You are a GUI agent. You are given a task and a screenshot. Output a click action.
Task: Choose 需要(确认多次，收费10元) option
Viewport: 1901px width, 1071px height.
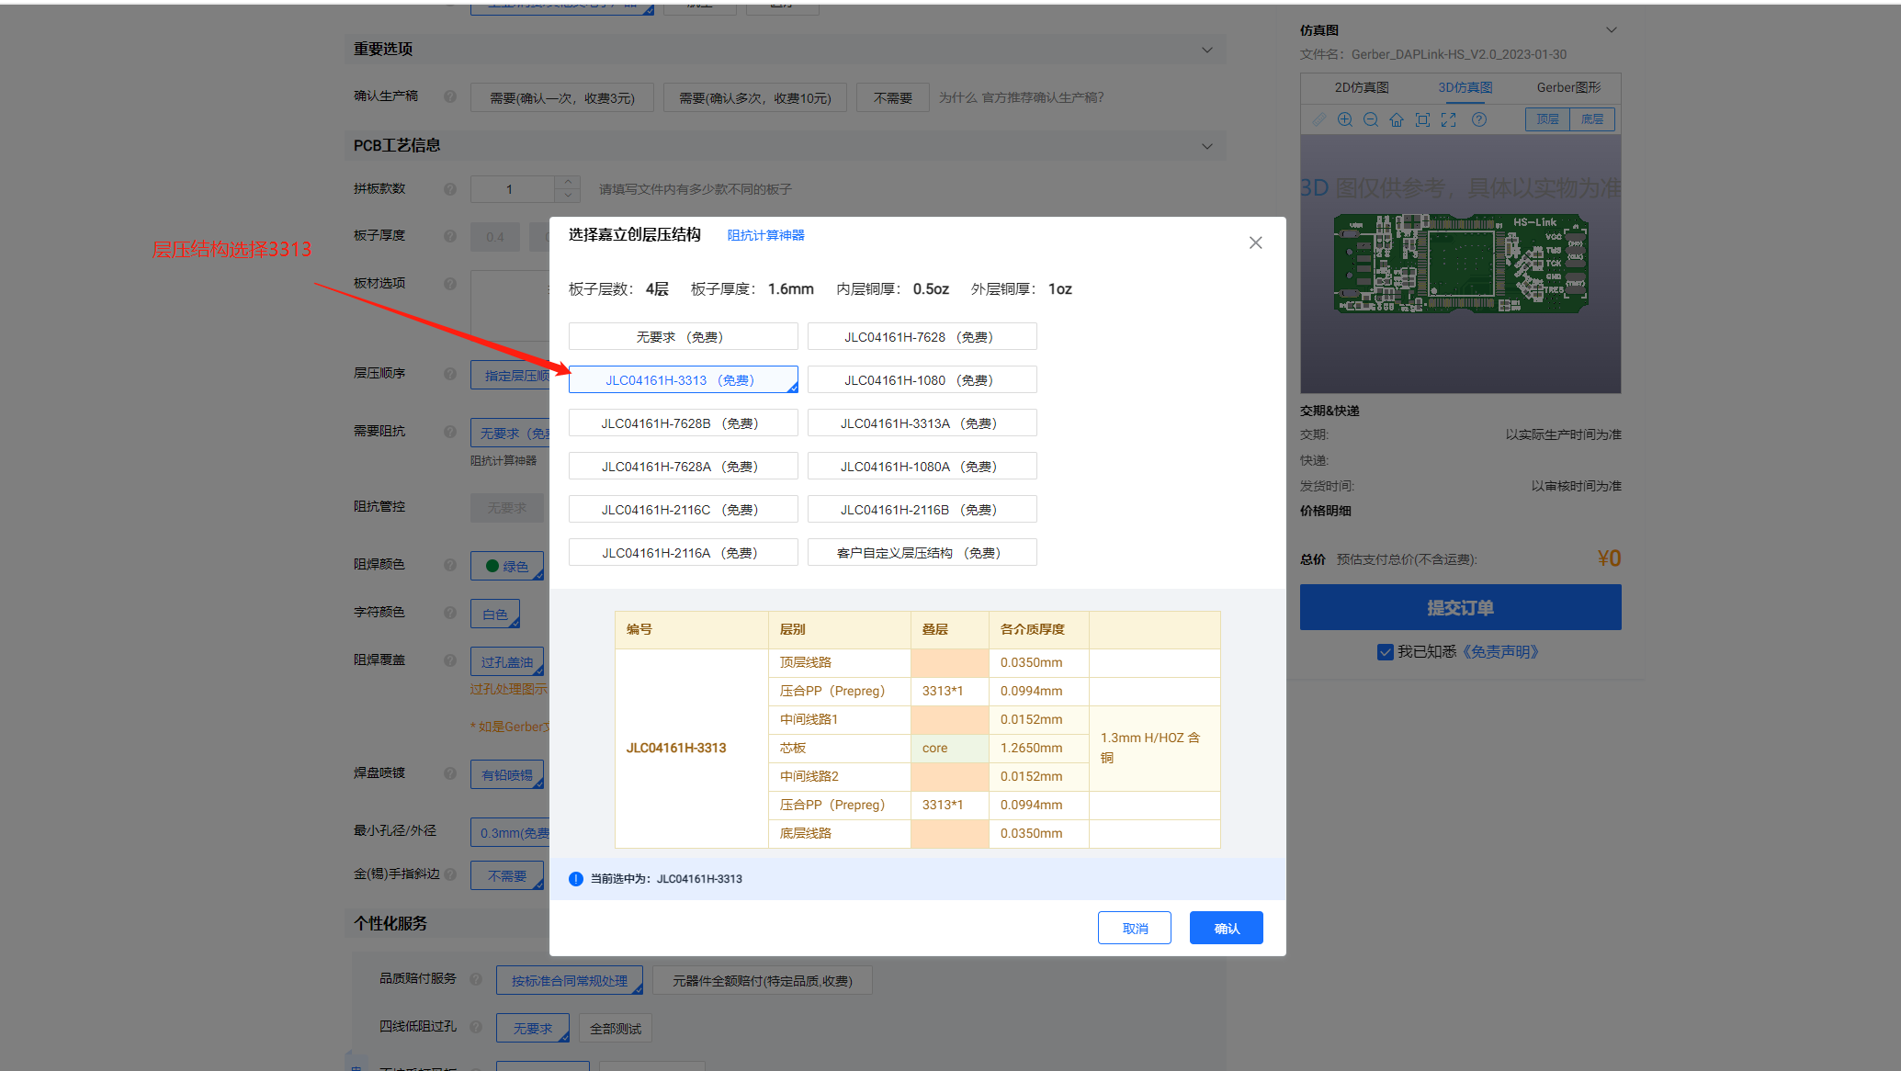click(754, 97)
